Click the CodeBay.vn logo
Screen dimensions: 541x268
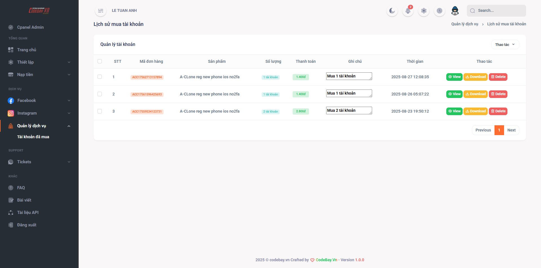pos(39,11)
